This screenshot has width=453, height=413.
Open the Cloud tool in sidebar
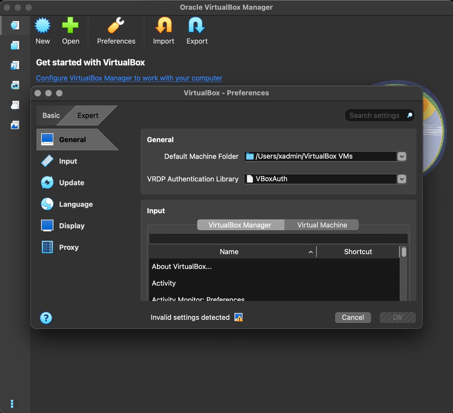point(15,105)
